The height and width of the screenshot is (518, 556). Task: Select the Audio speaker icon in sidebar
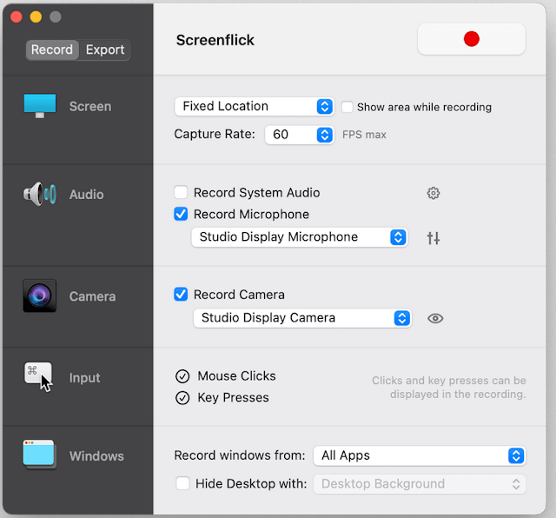(x=40, y=194)
